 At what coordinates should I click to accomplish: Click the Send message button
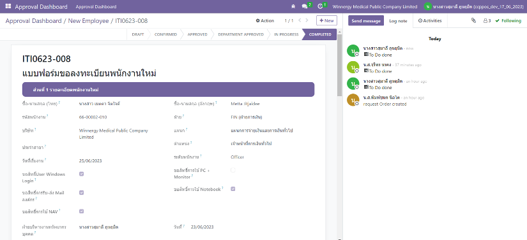tap(366, 21)
